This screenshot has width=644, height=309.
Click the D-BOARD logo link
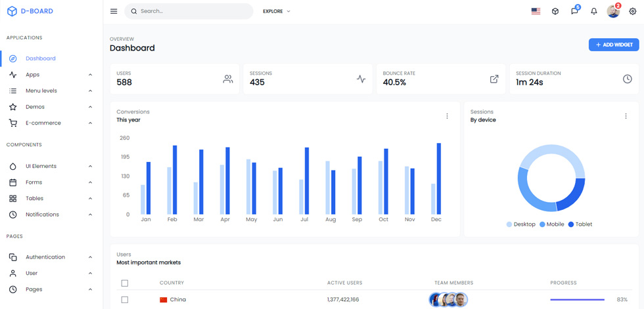(30, 11)
